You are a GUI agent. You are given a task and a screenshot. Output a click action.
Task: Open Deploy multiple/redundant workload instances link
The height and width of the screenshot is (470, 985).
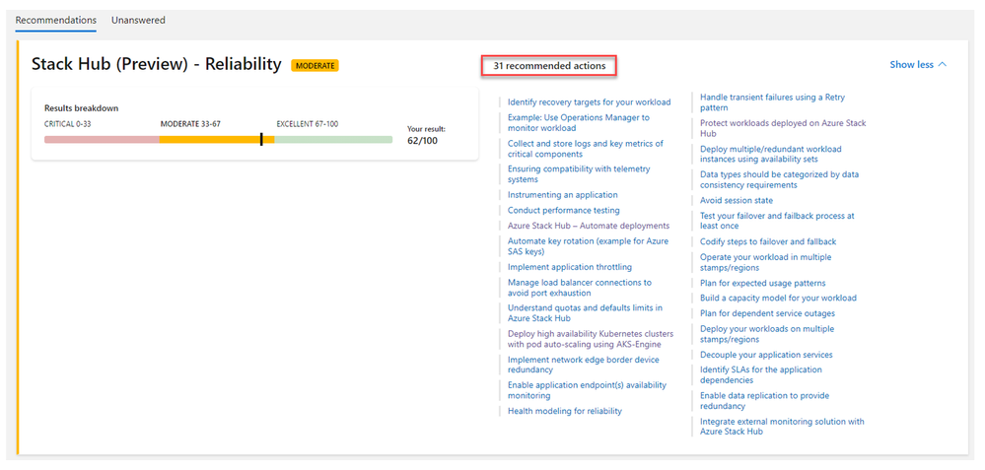[x=770, y=154]
